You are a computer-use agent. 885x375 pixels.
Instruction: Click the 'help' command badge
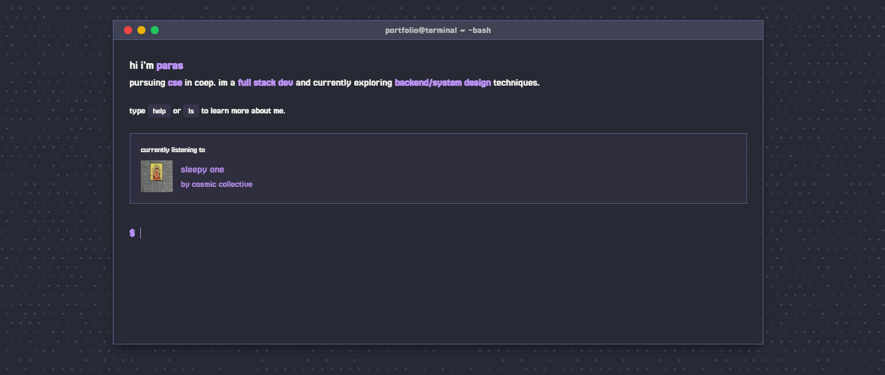(159, 111)
